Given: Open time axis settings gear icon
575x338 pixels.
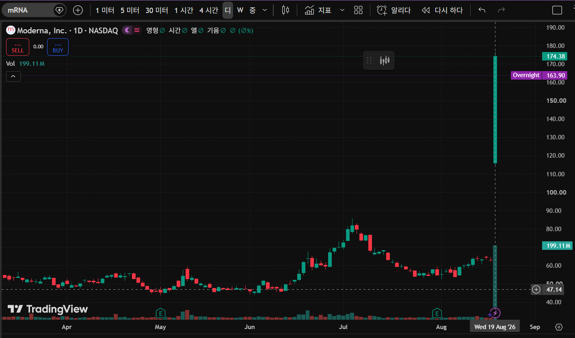Looking at the screenshot, I should point(559,327).
